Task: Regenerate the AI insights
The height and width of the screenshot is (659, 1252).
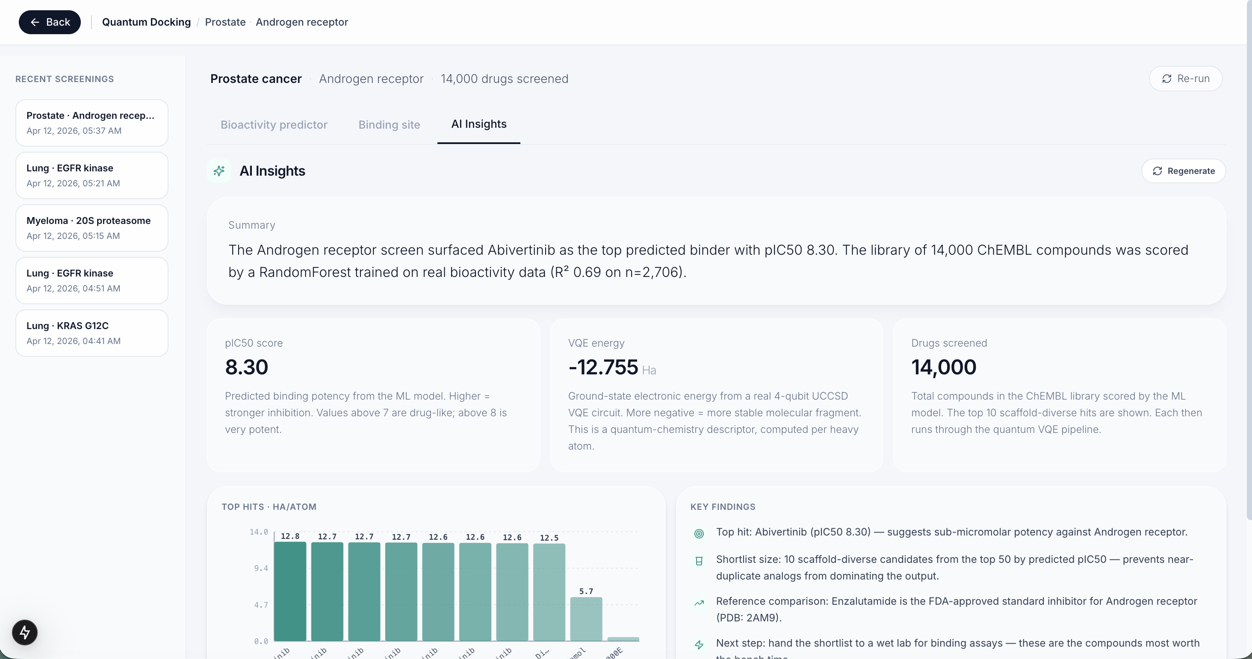Action: point(1183,171)
